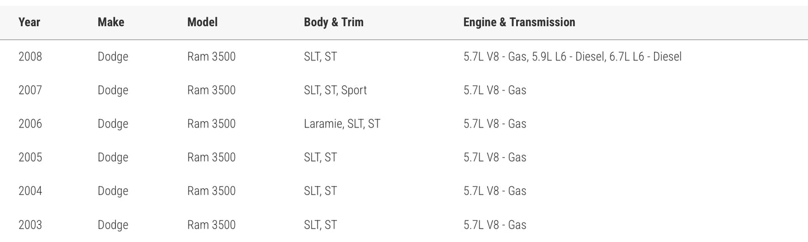Click the Laramie, SLT, ST trim cell
The height and width of the screenshot is (242, 808).
[x=342, y=124]
